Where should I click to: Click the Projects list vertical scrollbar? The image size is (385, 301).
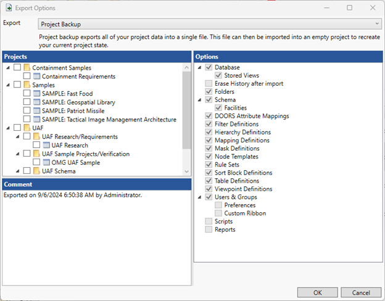tap(186, 111)
